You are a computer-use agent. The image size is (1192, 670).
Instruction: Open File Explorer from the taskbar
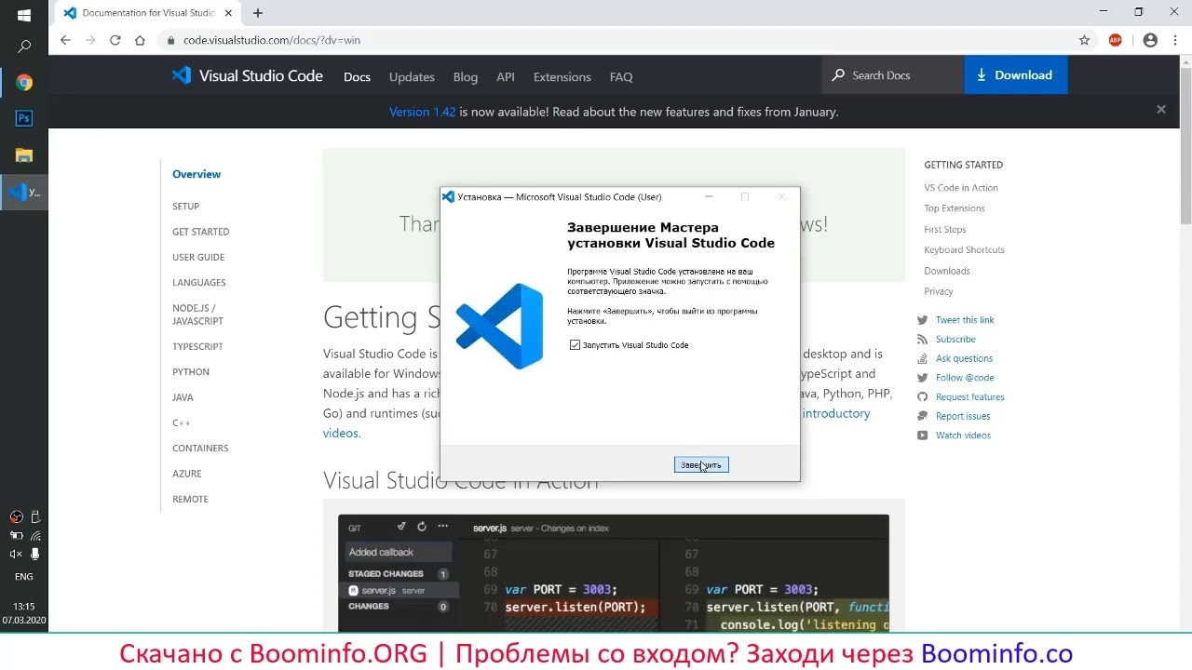tap(24, 155)
